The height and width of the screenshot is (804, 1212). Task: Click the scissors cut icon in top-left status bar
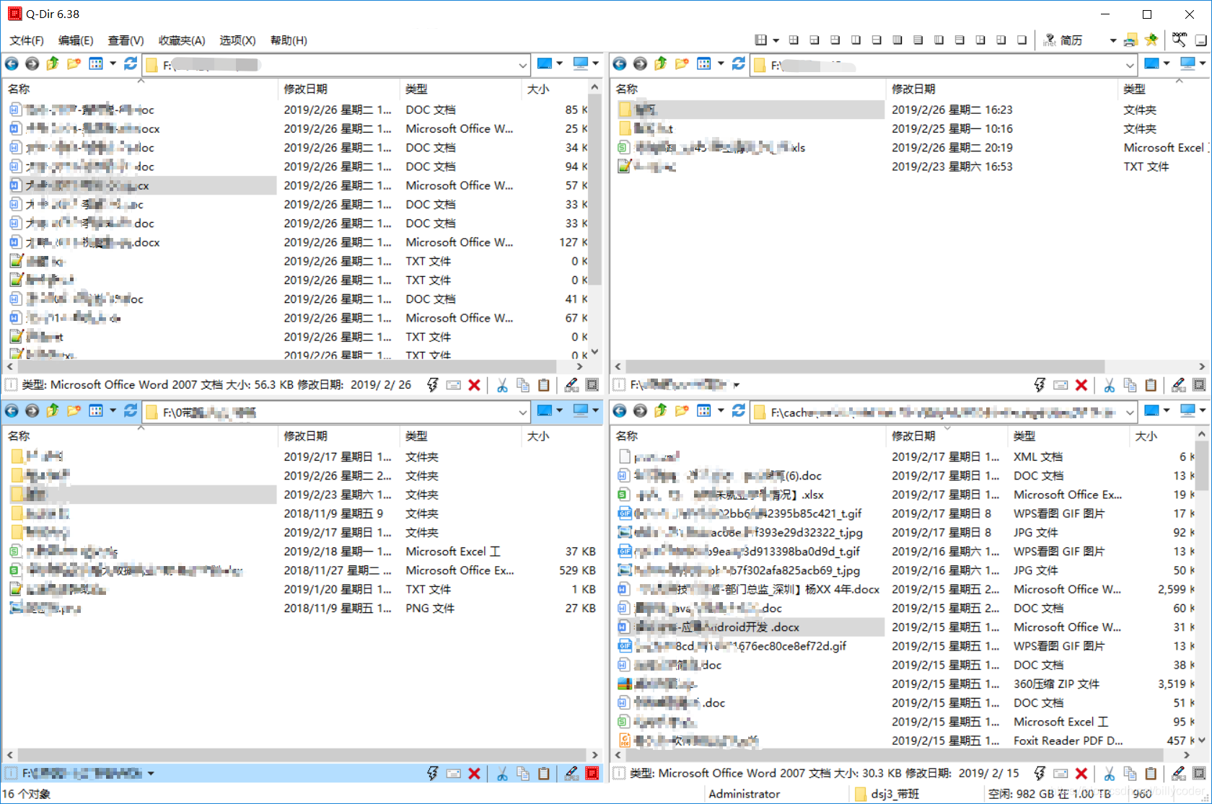coord(502,385)
